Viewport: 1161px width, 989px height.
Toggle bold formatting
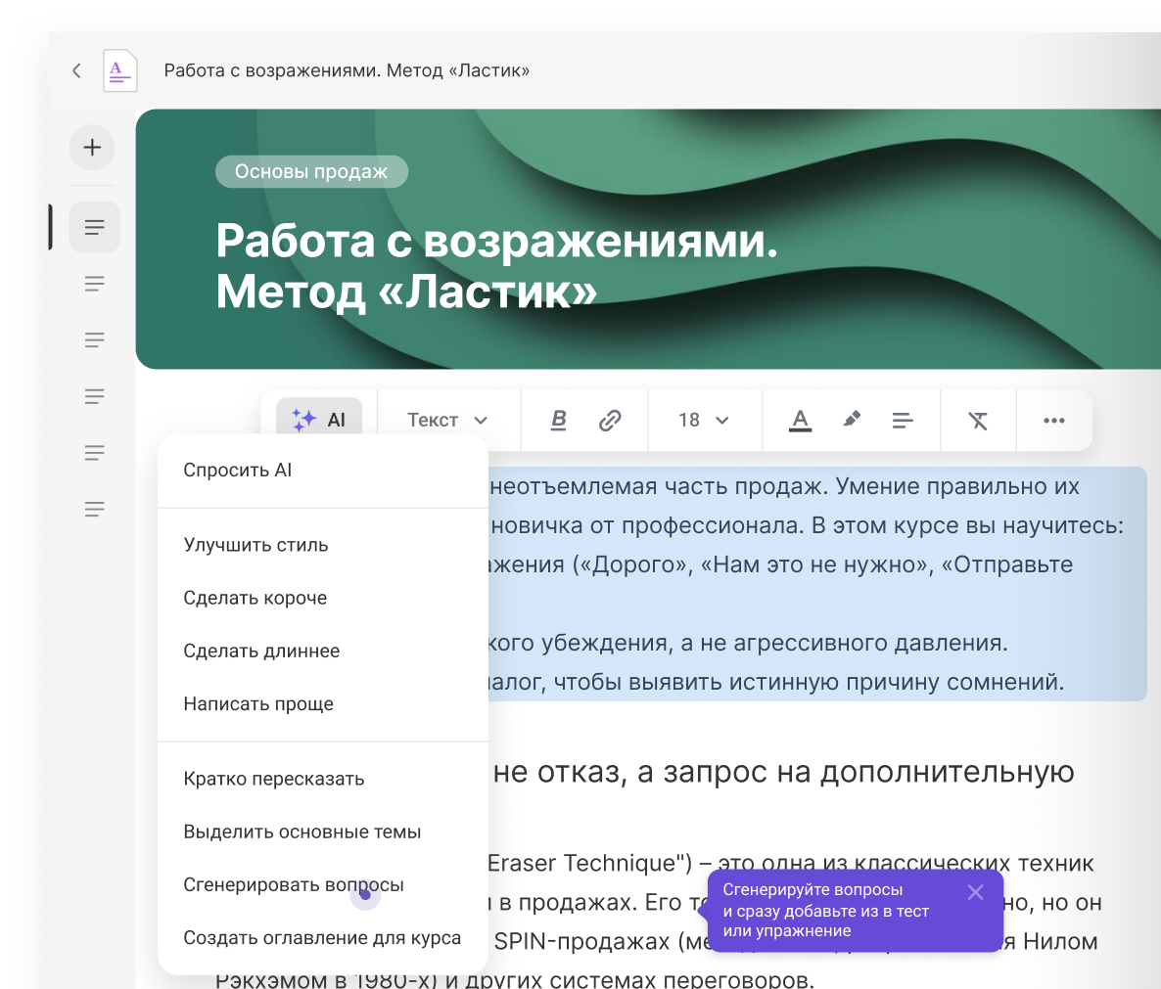click(559, 421)
